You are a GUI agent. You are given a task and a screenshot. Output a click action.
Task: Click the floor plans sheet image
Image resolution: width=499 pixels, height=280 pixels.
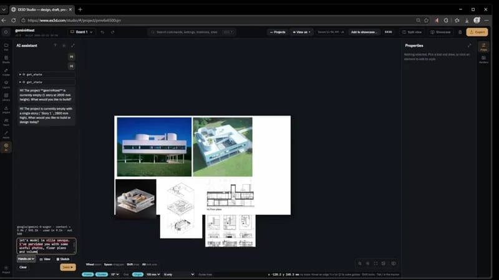[230, 231]
